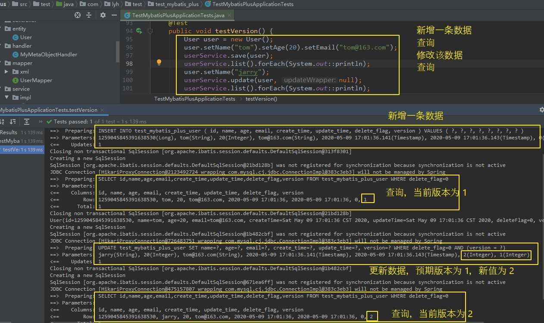
Task: Toggle code folding marker at testVersion method
Action: (150, 31)
